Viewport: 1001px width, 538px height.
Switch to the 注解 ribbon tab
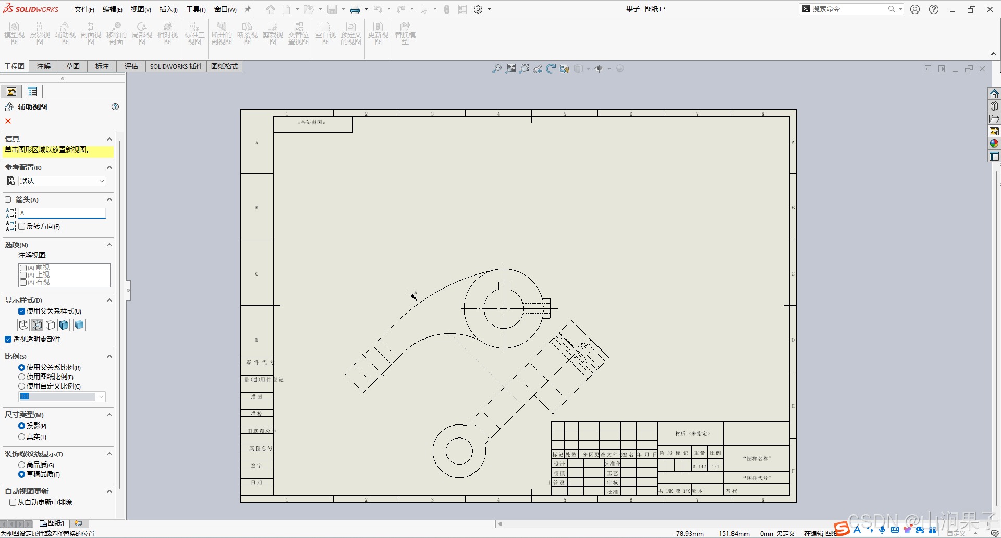point(44,66)
